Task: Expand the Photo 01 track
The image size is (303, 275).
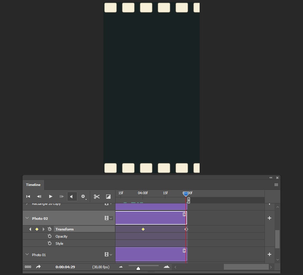Action: point(27,255)
